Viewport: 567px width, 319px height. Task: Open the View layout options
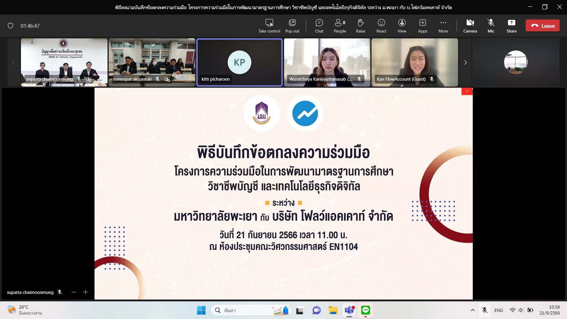pos(402,26)
